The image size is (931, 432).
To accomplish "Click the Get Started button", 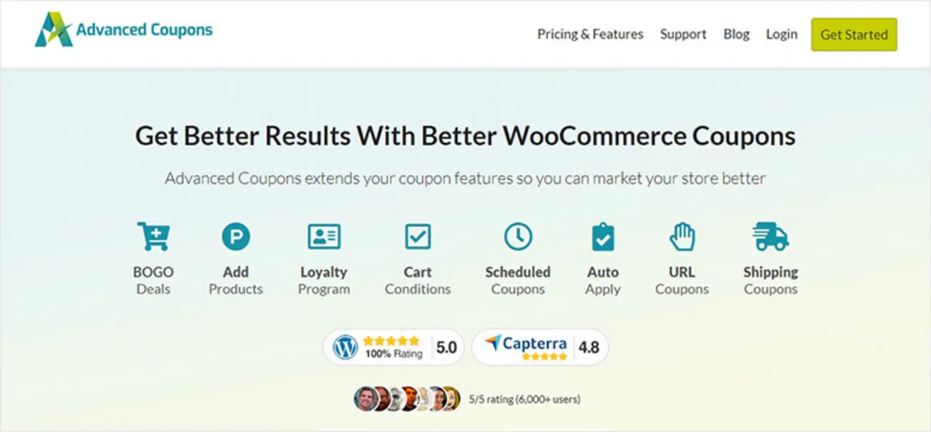I will [x=854, y=34].
